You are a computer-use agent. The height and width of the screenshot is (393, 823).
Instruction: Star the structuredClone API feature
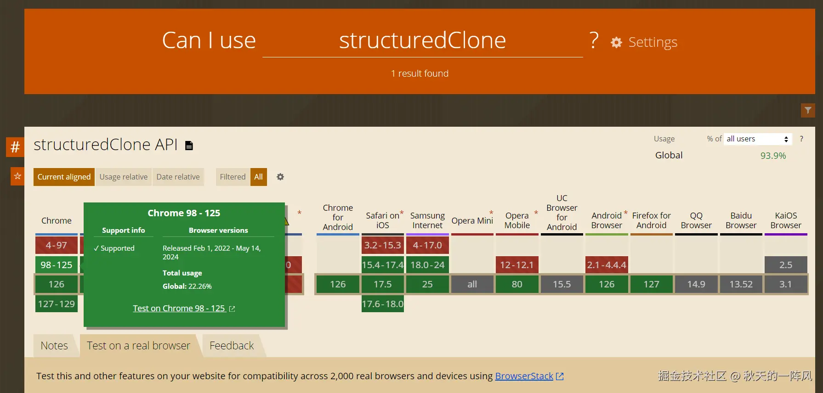[x=17, y=176]
